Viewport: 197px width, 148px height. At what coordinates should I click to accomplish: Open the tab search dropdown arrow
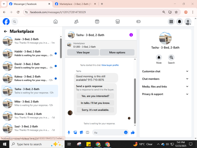point(4,4)
